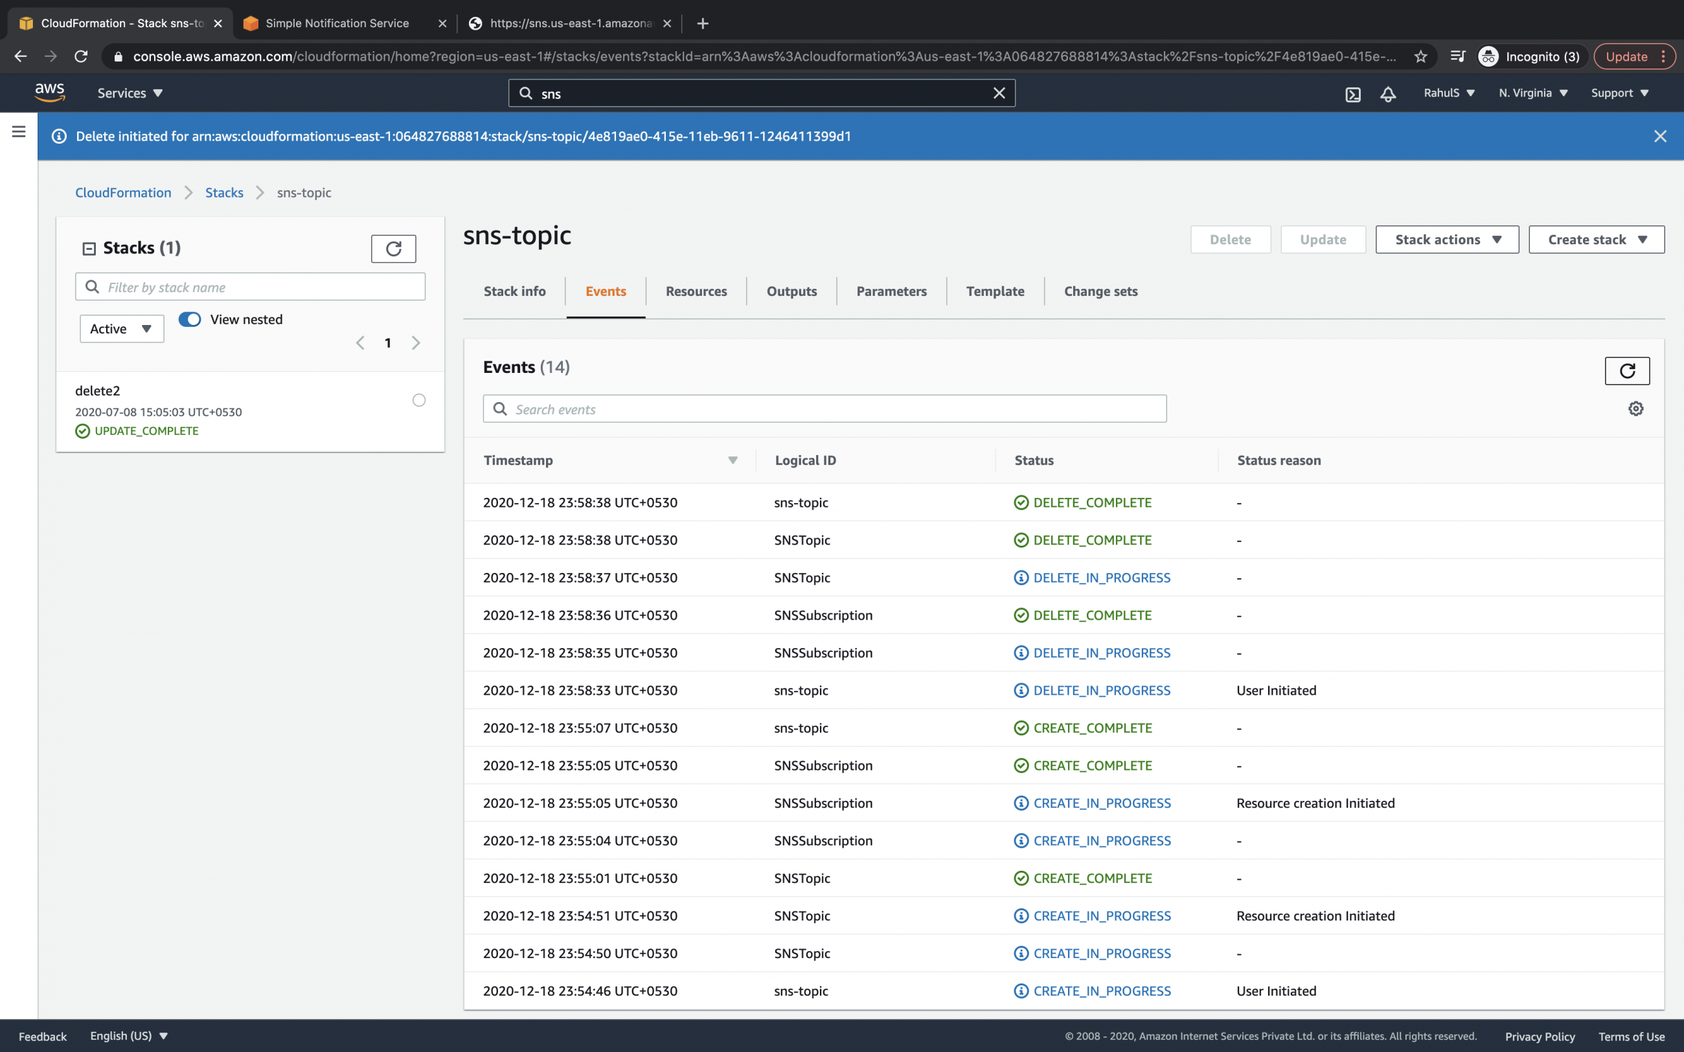Toggle the View nested switch

(x=190, y=319)
